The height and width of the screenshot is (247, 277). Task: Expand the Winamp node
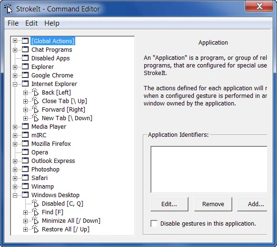15,187
